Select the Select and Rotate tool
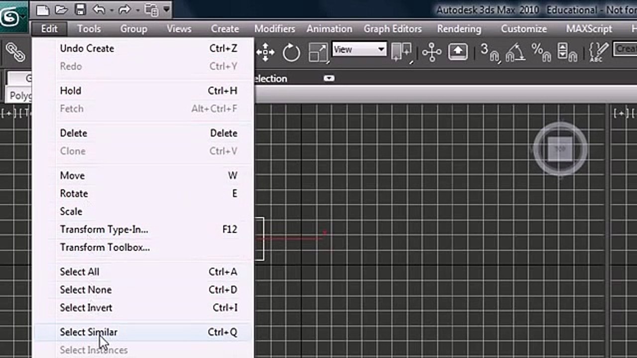The width and height of the screenshot is (637, 358). pyautogui.click(x=291, y=52)
